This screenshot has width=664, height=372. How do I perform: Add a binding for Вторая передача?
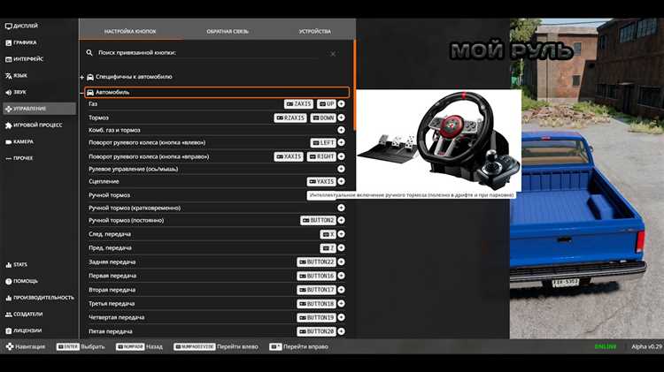click(x=342, y=290)
